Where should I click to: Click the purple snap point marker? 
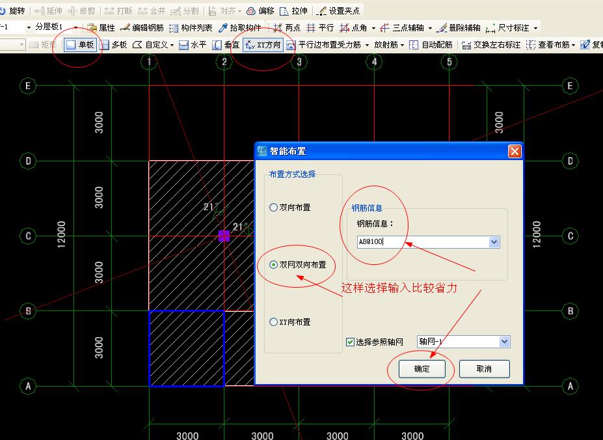point(224,236)
